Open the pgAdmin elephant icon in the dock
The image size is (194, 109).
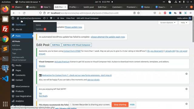point(5,69)
